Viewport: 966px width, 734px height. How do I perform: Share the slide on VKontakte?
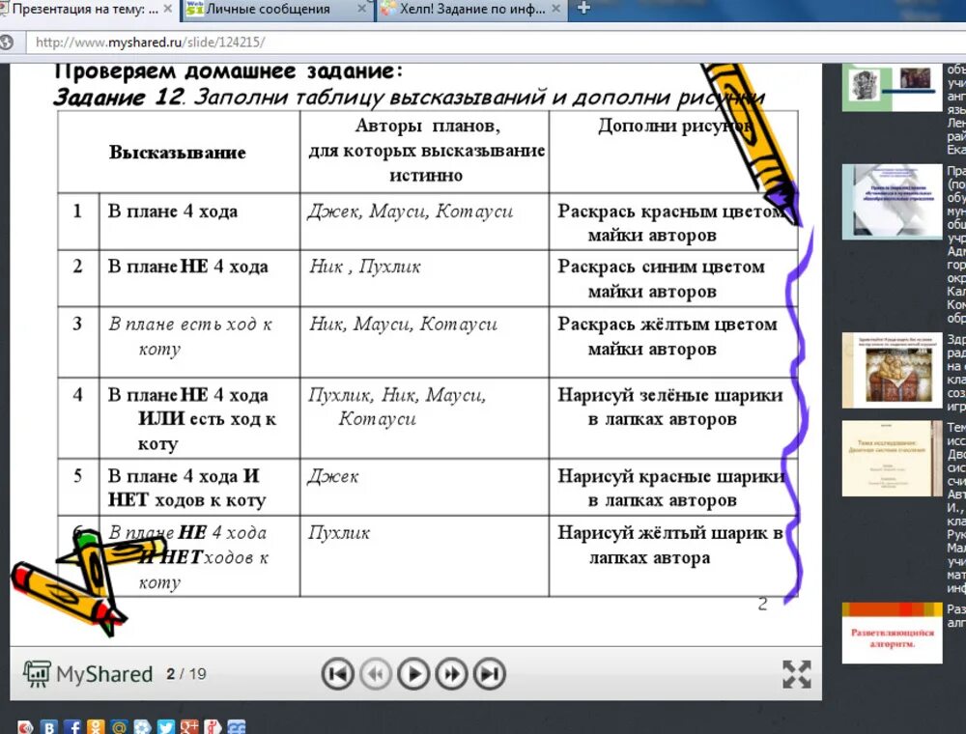(49, 727)
